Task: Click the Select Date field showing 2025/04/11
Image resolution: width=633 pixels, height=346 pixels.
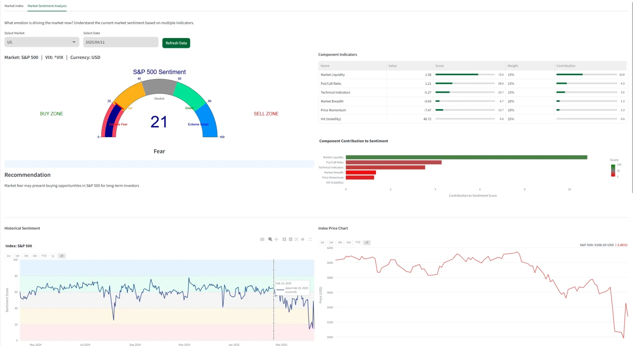Action: tap(121, 42)
